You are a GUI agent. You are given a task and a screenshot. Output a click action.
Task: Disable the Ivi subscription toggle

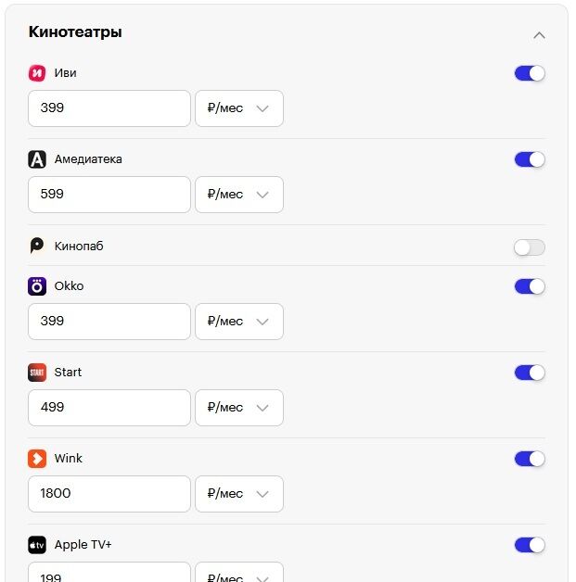[x=530, y=73]
